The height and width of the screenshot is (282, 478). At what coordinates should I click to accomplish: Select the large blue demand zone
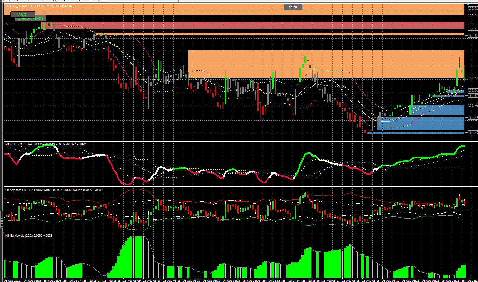420,123
